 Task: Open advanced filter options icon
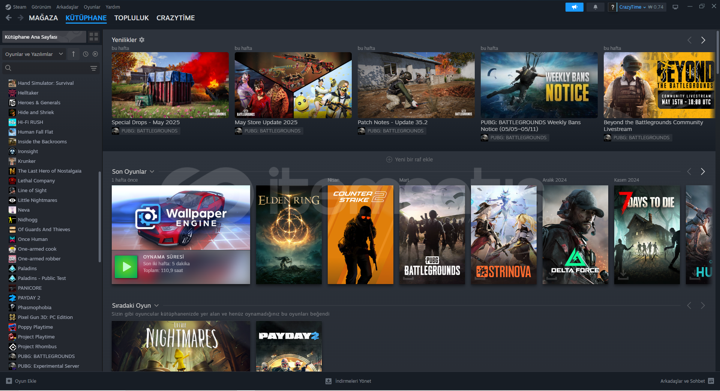click(x=94, y=68)
